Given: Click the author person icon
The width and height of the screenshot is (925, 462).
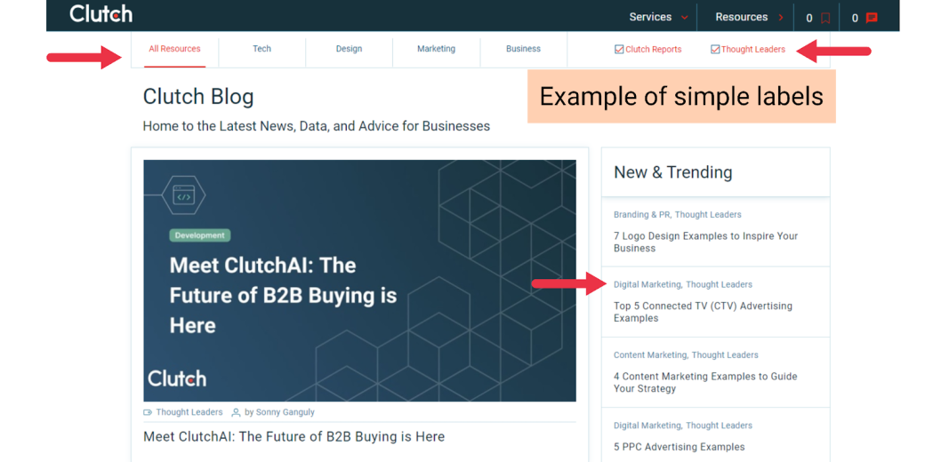Looking at the screenshot, I should tap(236, 412).
